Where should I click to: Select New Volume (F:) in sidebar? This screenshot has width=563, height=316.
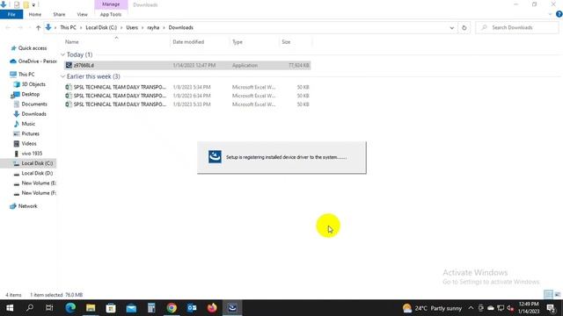pos(39,193)
